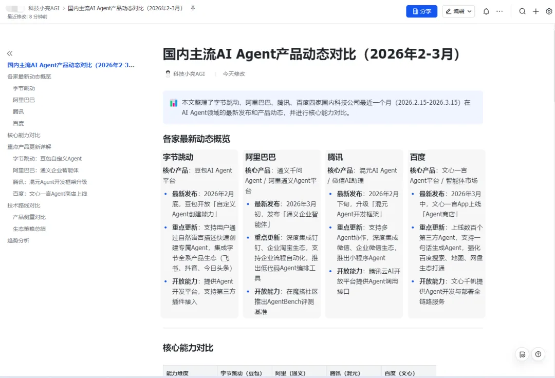The image size is (555, 378).
Task: Jump to 重点产品更新详解 in outline
Action: pyautogui.click(x=29, y=147)
